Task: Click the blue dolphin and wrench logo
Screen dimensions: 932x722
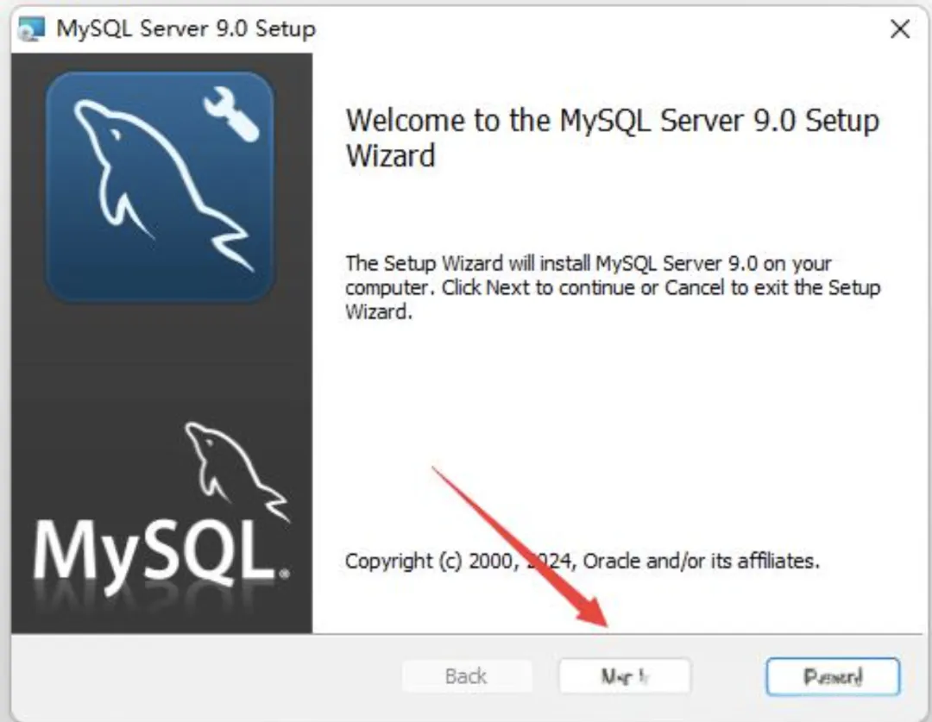Action: [160, 186]
